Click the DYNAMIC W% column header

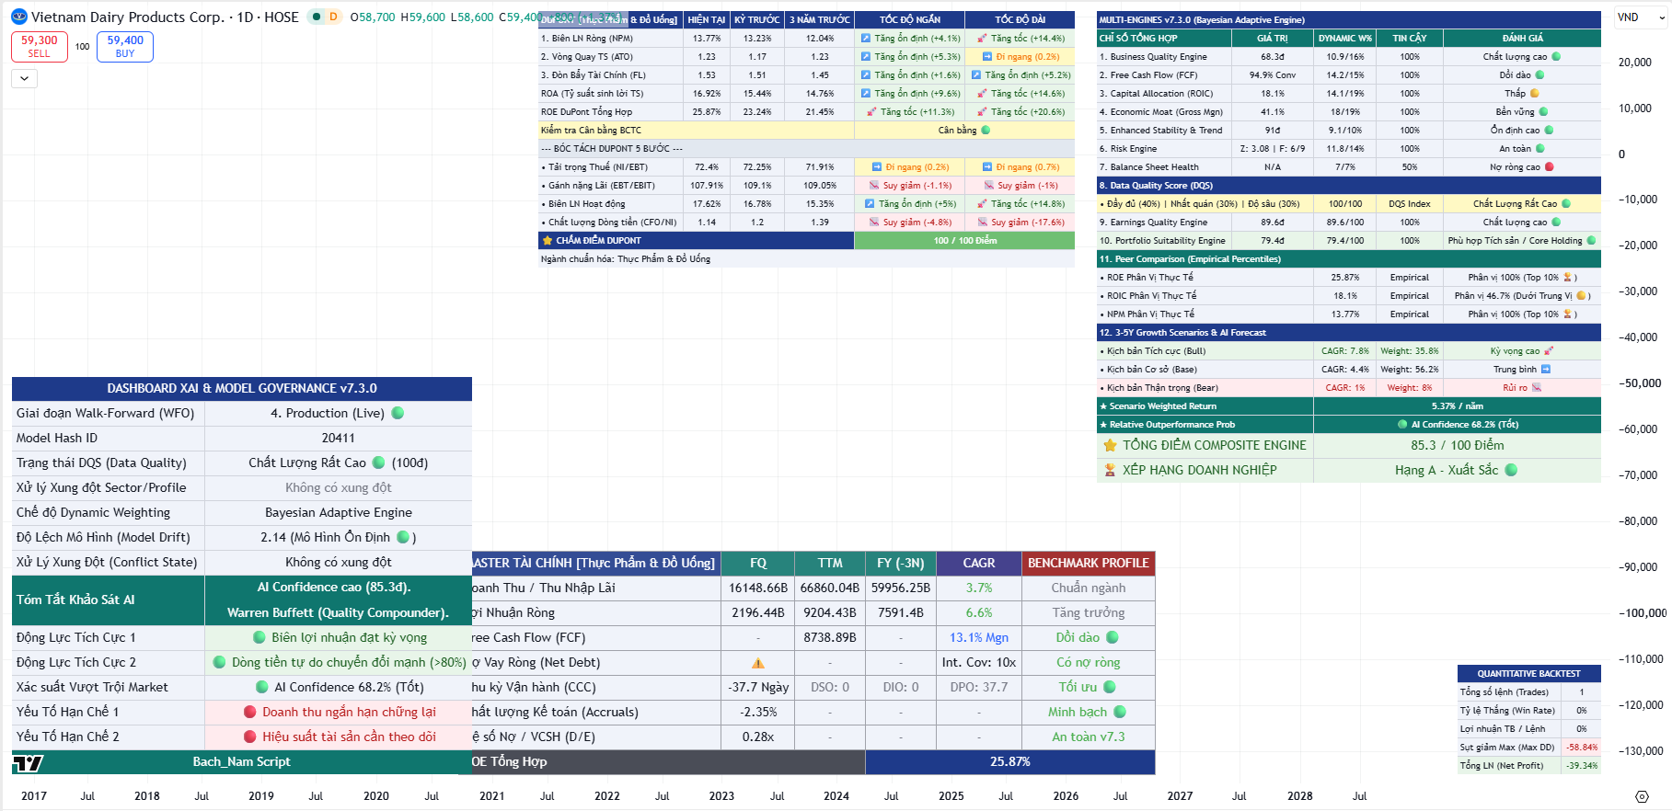[x=1345, y=39]
